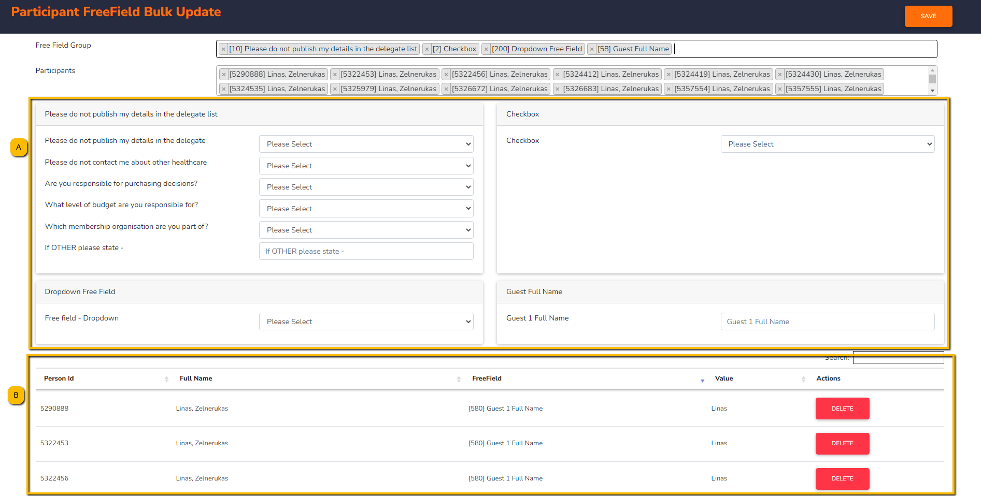981x496 pixels.
Task: Remove the '[2] Checkbox' free field group tag
Action: tap(427, 49)
